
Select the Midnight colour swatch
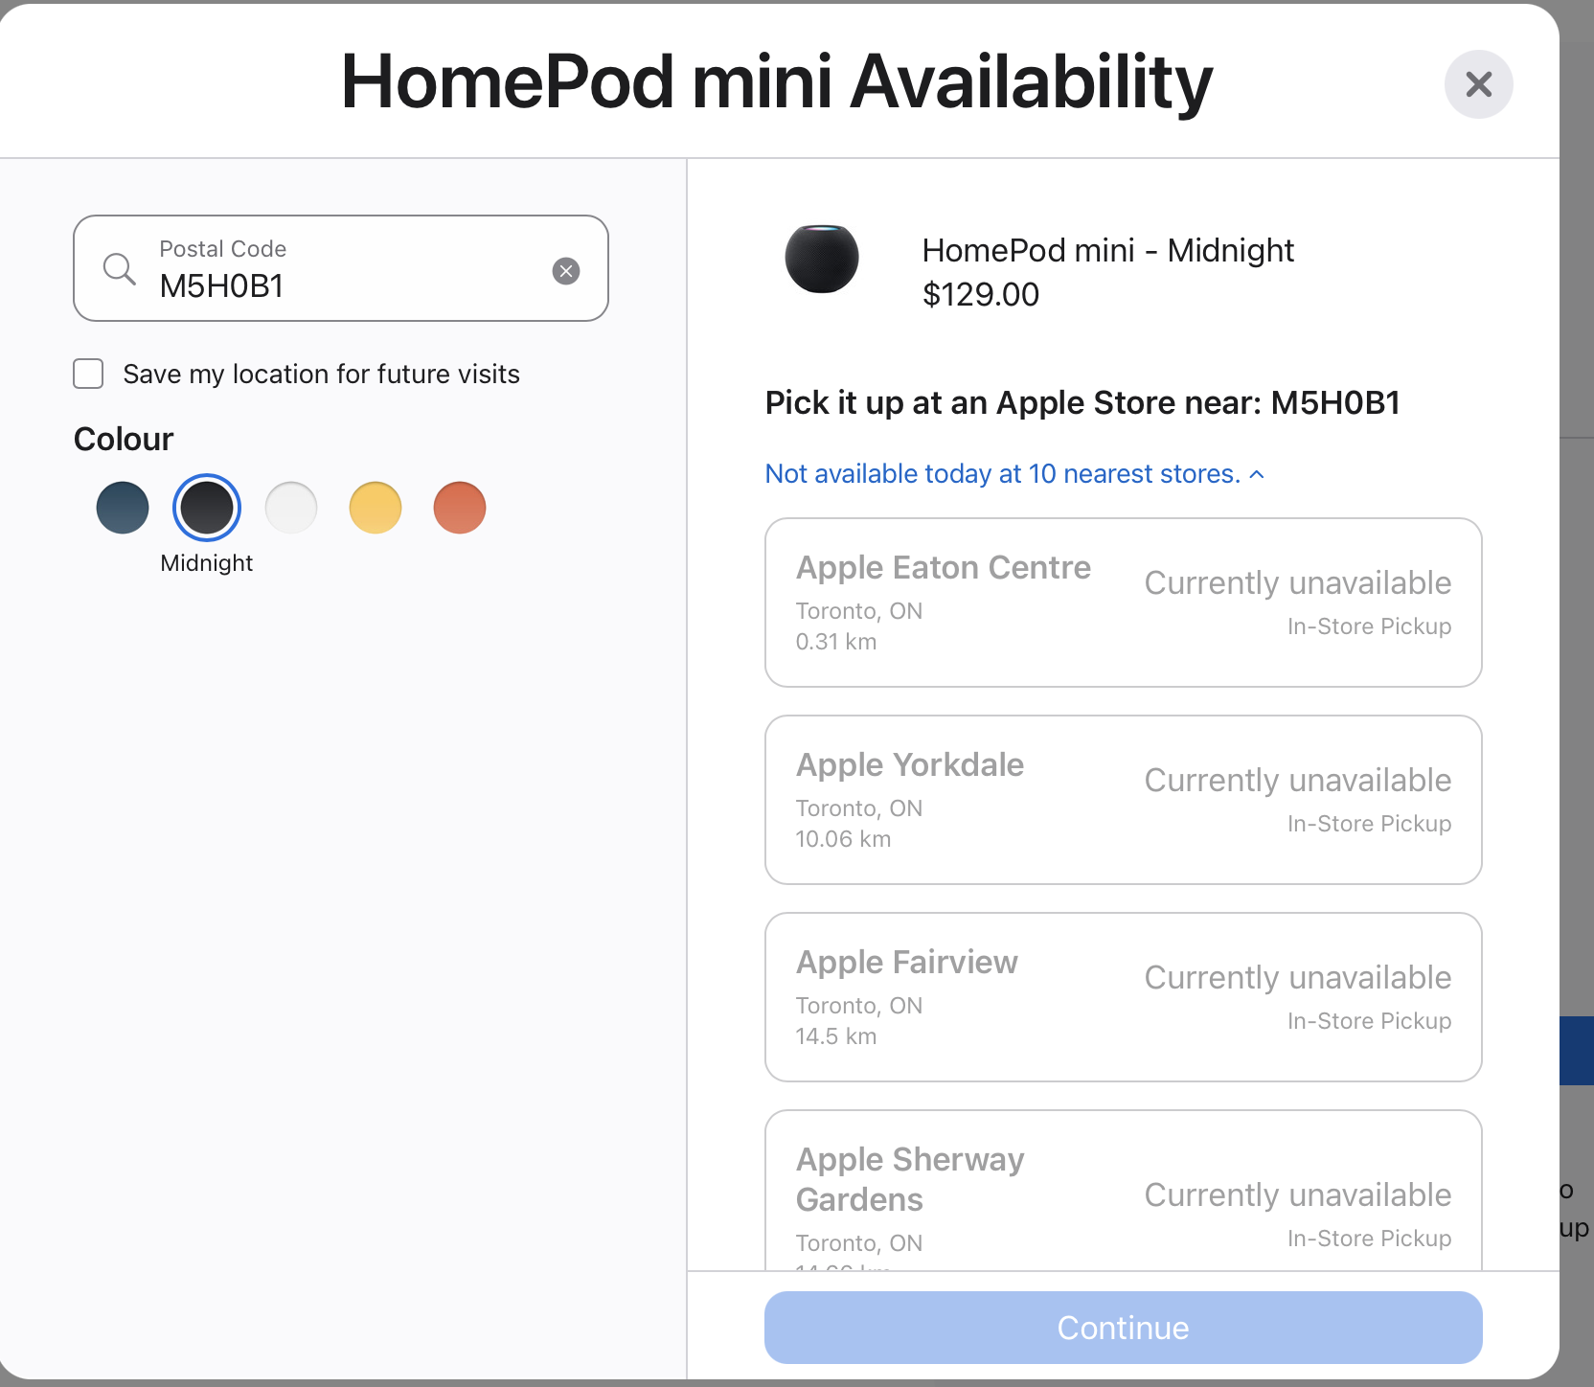tap(207, 508)
